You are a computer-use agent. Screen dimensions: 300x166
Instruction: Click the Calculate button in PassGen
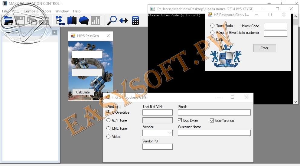[83, 92]
